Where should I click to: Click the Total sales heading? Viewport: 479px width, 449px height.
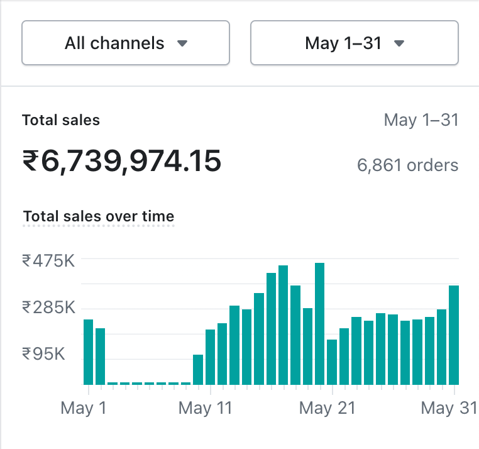coord(61,120)
